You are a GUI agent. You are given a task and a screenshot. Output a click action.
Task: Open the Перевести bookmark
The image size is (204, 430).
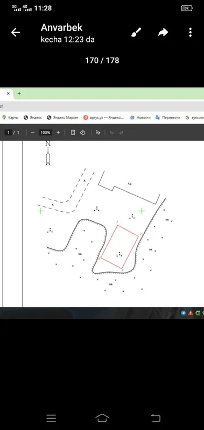(167, 117)
